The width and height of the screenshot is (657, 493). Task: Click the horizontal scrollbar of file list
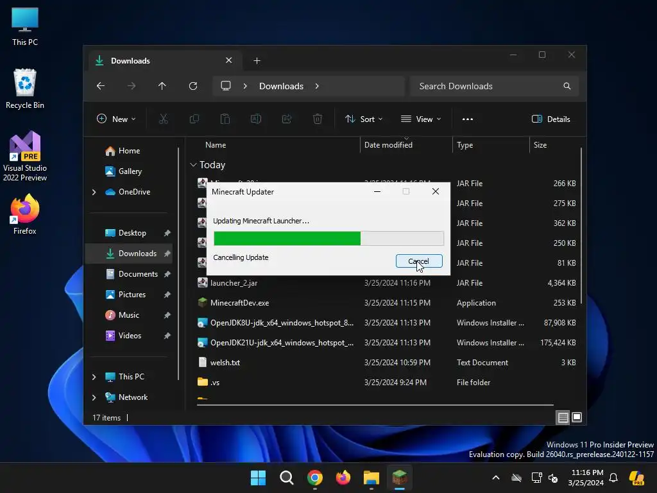pyautogui.click(x=375, y=405)
